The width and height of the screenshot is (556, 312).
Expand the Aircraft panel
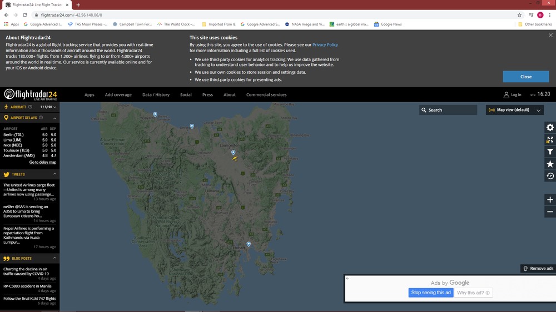coord(55,107)
